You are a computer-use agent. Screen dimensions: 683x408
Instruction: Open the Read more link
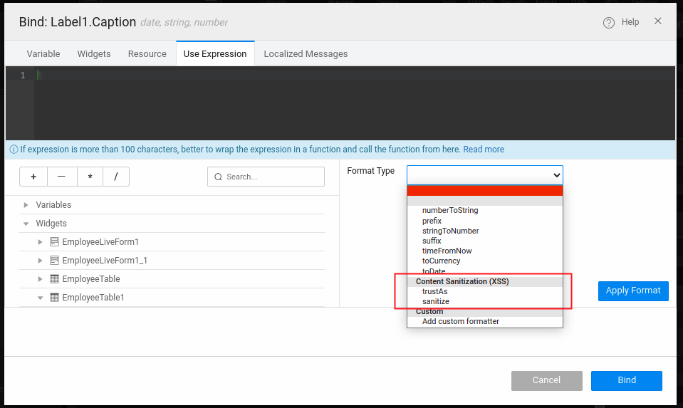coord(483,150)
